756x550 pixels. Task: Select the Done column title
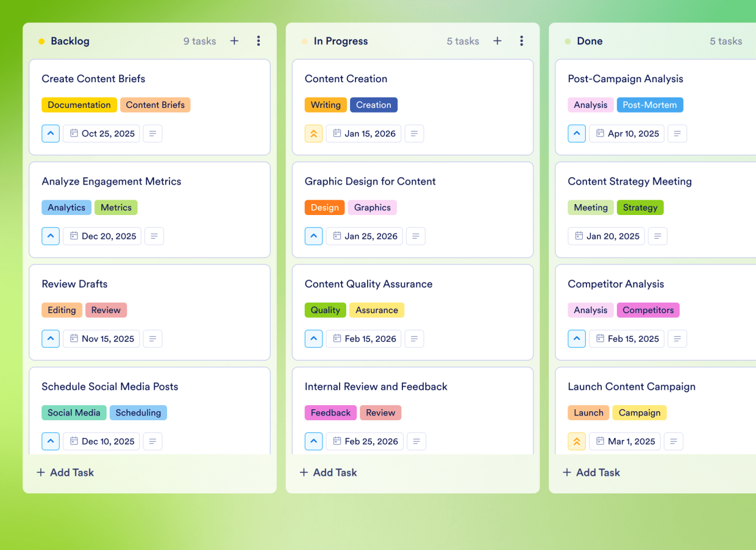pos(590,41)
